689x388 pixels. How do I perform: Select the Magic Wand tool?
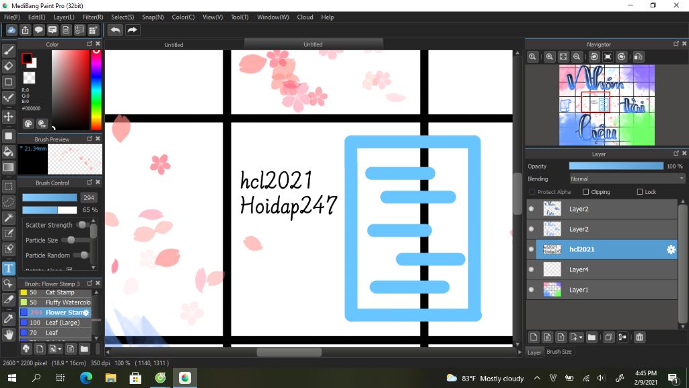pos(8,218)
